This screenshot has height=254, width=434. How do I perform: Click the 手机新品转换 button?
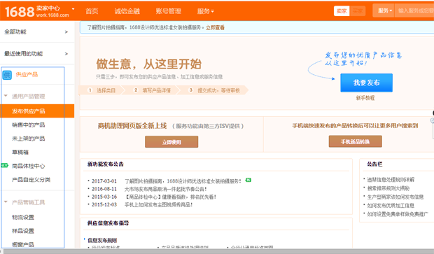(x=355, y=141)
